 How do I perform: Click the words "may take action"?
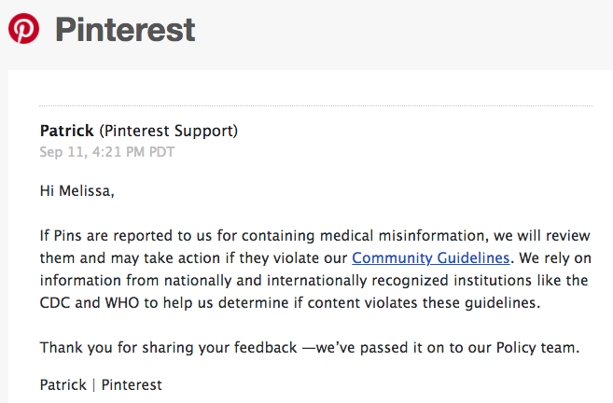(x=124, y=257)
